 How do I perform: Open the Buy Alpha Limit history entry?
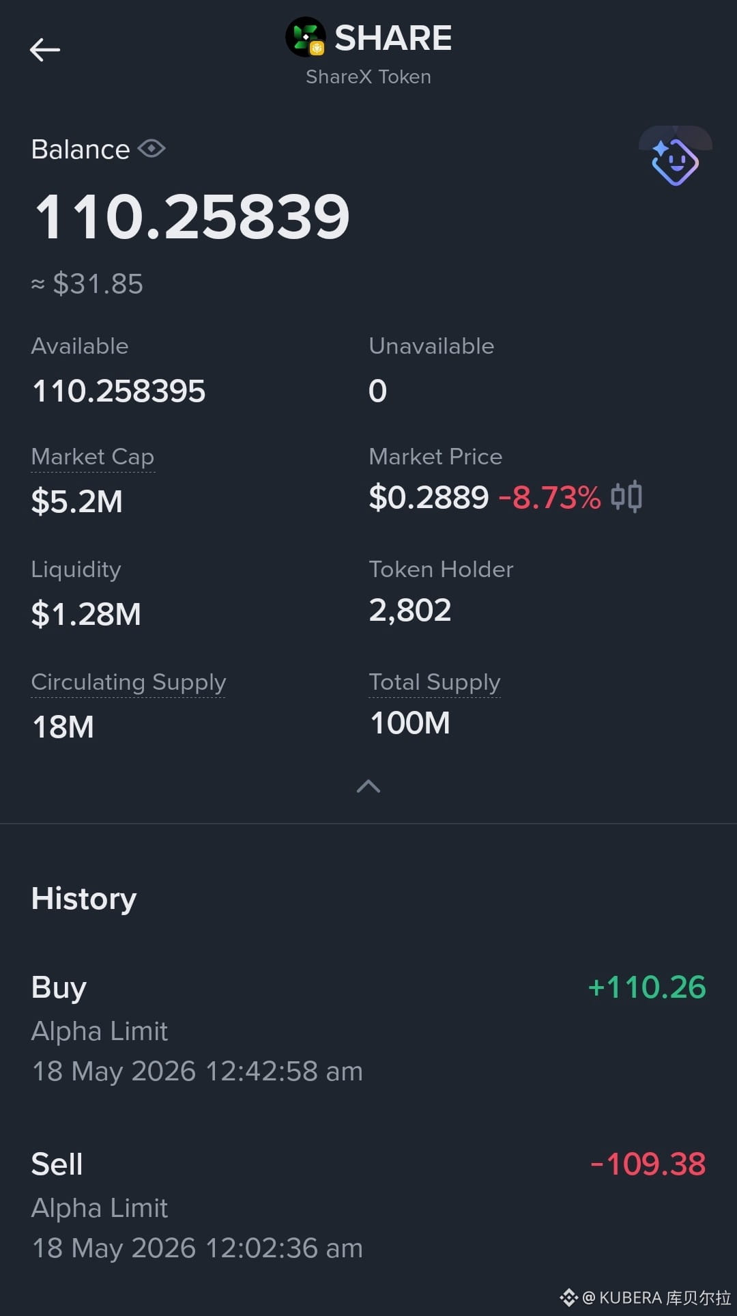click(369, 1028)
